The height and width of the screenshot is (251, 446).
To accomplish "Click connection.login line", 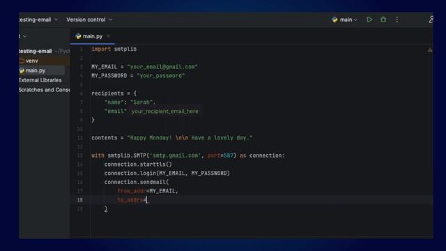I will (x=167, y=174).
